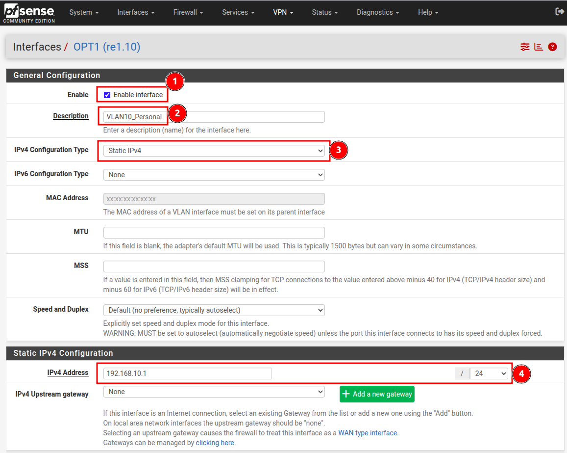Open the Interfaces menu

point(136,12)
